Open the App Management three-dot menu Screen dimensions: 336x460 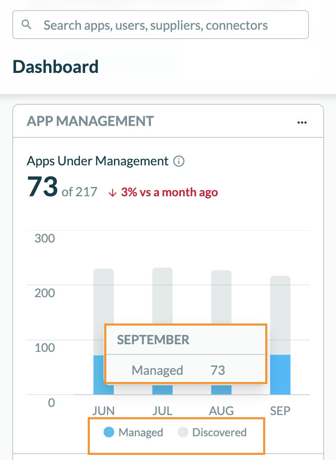302,123
